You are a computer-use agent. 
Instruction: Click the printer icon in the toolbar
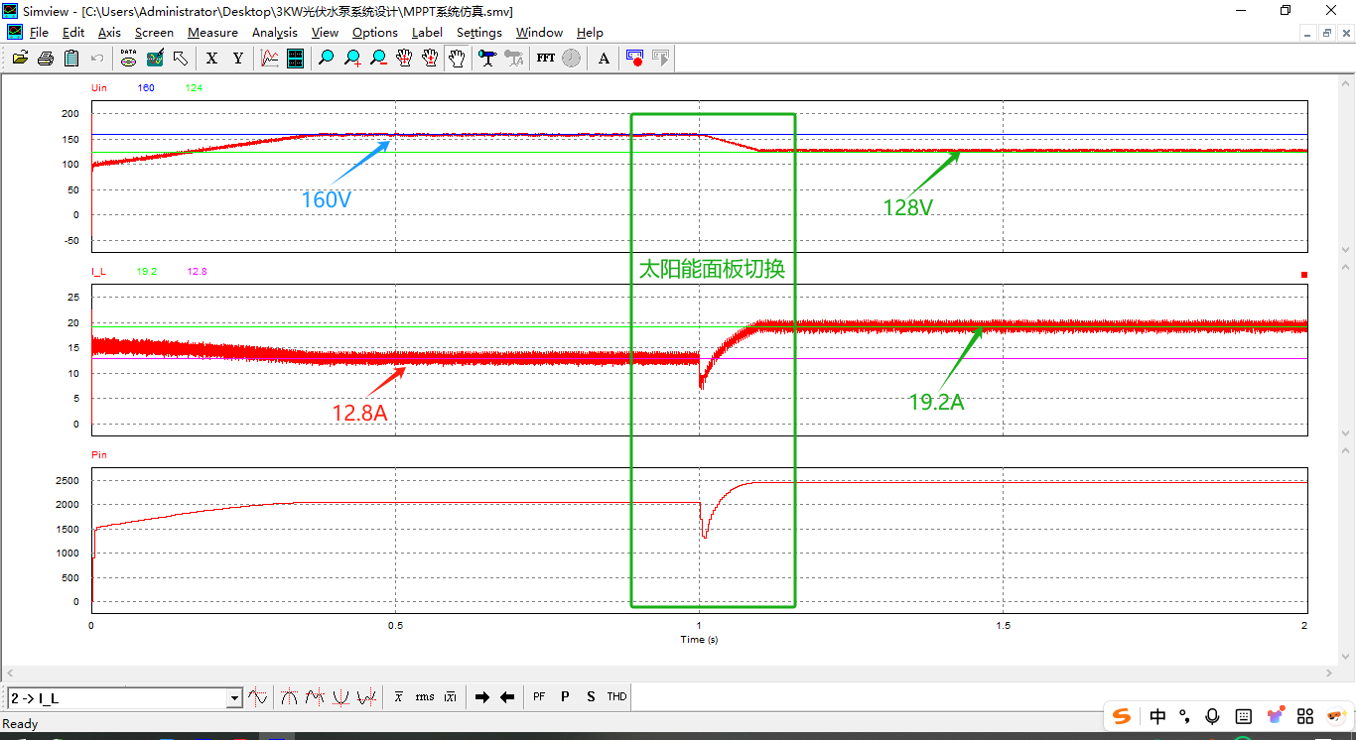[x=46, y=59]
